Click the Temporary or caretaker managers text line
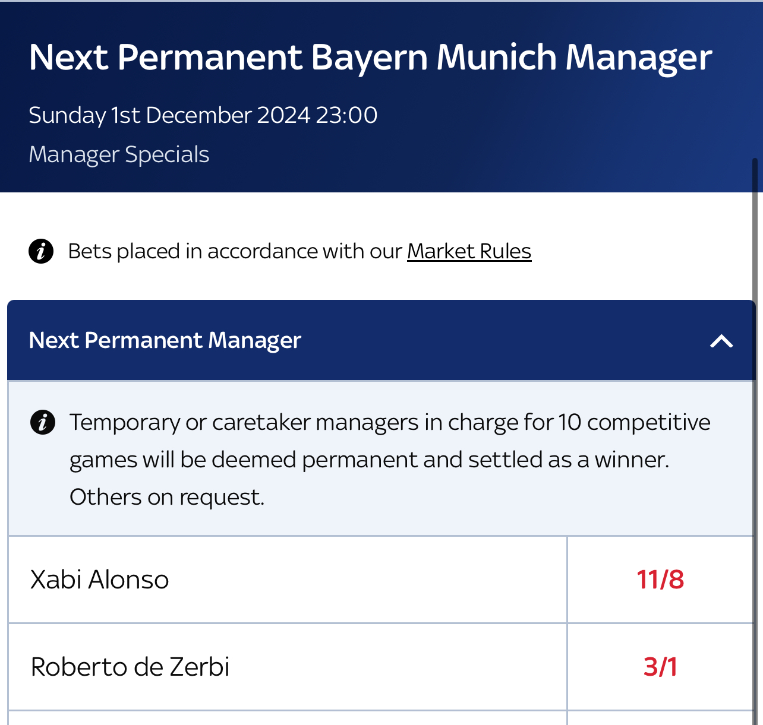 coord(390,422)
